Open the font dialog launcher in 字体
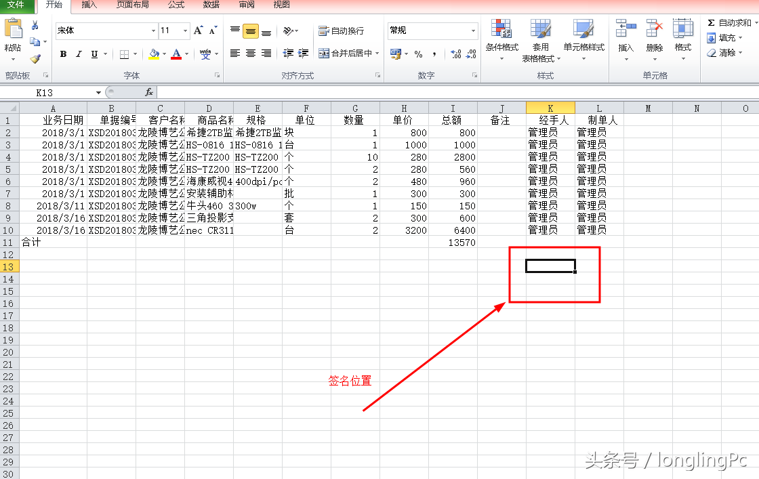759x479 pixels. click(x=218, y=75)
